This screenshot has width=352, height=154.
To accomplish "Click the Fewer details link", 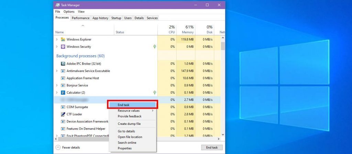I will tap(71, 147).
